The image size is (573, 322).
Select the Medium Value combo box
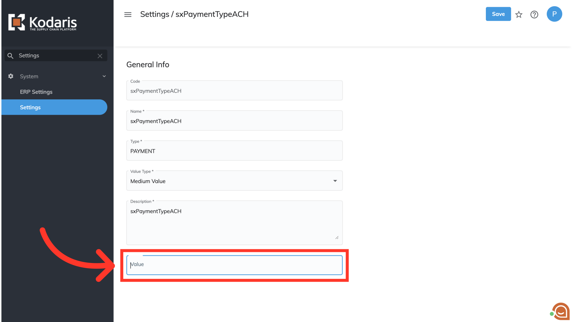pos(227,181)
